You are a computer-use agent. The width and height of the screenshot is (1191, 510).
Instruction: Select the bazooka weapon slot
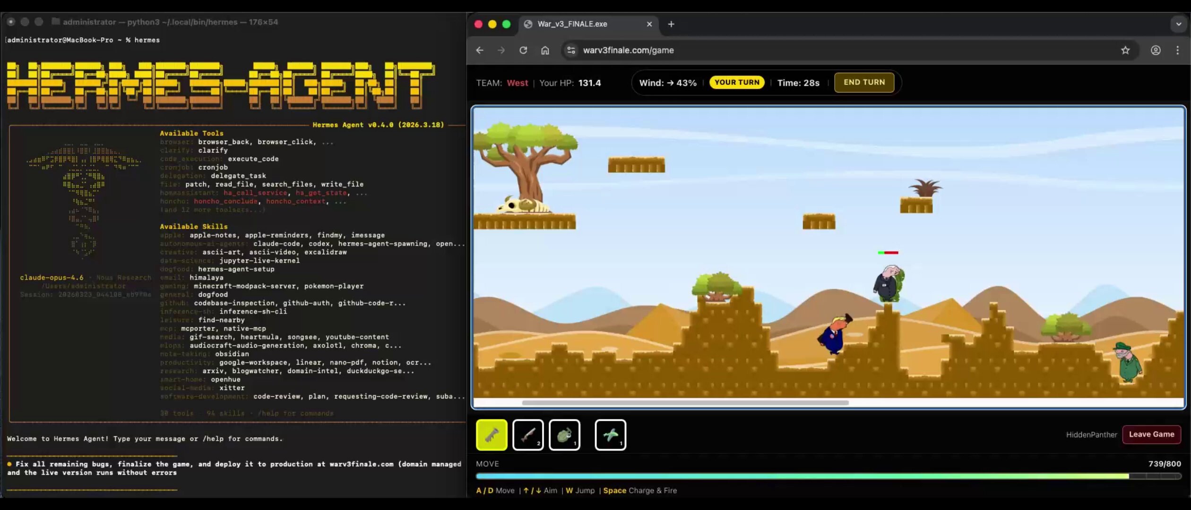492,434
